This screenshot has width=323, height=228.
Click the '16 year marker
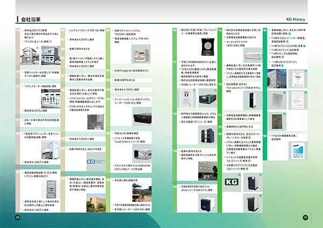pyautogui.click(x=220, y=30)
